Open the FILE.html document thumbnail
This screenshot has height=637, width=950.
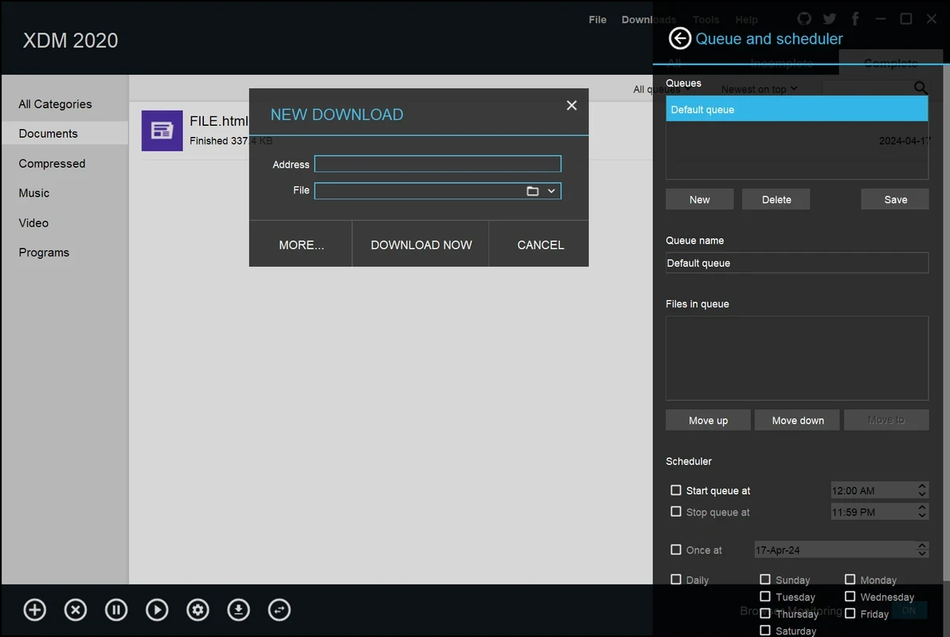162,131
